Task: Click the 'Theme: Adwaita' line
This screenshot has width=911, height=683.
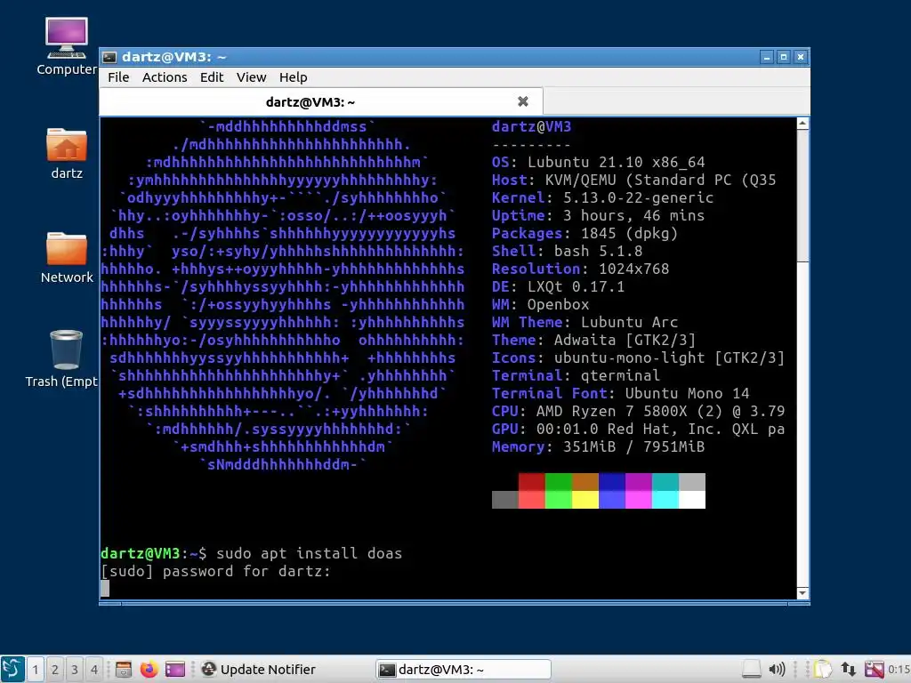Action: [593, 340]
